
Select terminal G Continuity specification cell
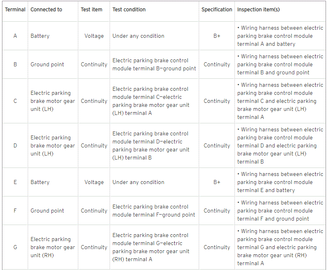pyautogui.click(x=217, y=247)
